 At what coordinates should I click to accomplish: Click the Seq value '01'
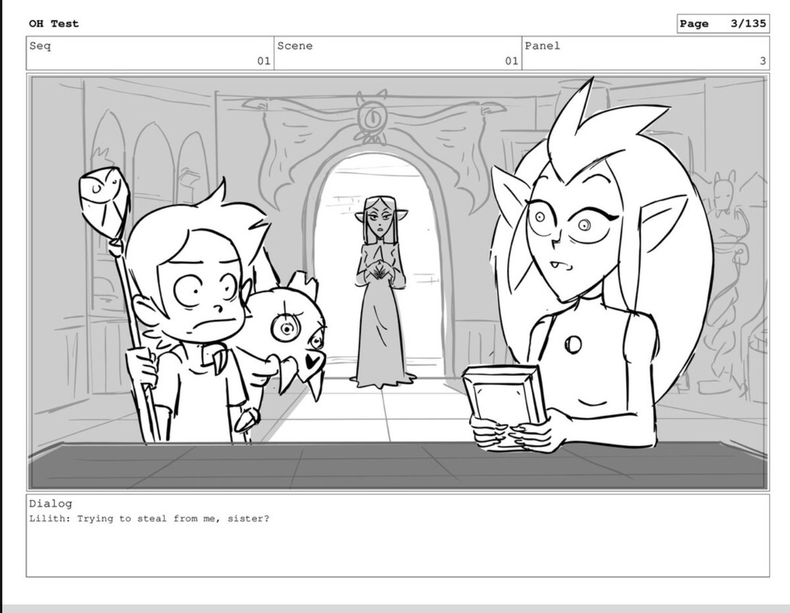pos(263,61)
